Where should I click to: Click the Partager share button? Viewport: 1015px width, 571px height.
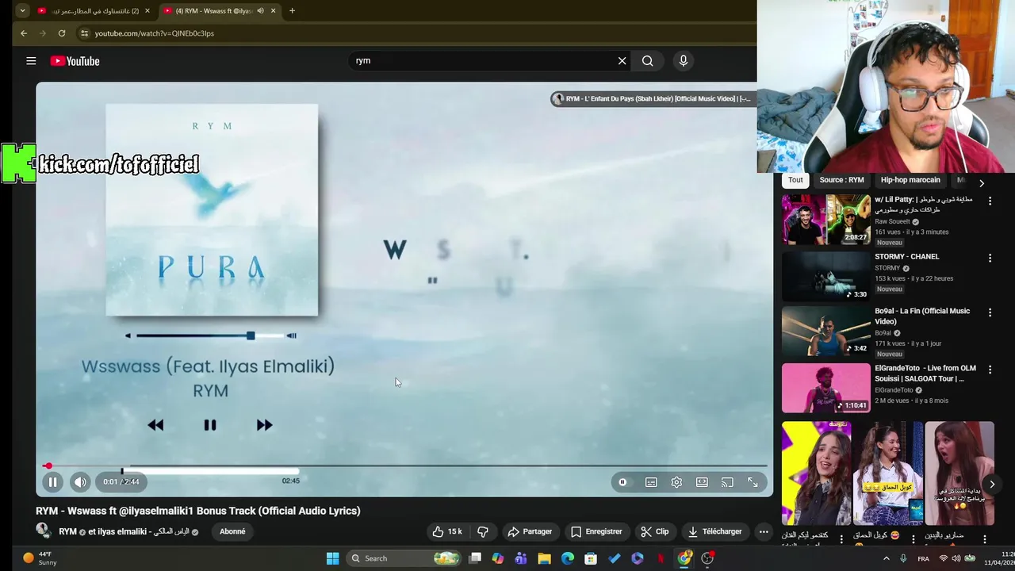click(530, 531)
